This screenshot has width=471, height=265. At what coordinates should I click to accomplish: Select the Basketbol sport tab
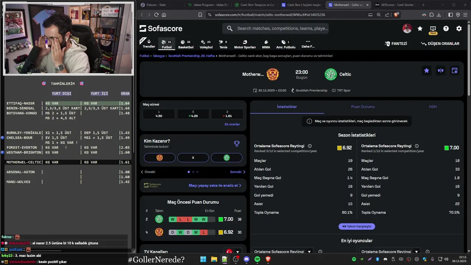point(186,44)
